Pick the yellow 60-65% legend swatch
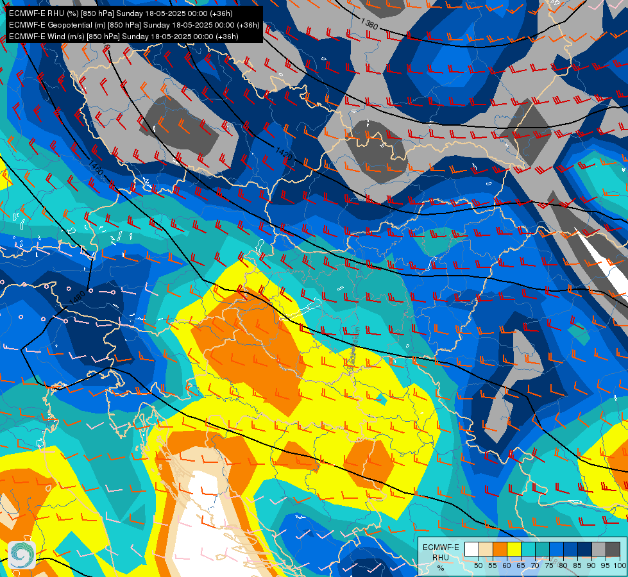Image resolution: width=628 pixels, height=577 pixels. (x=514, y=549)
